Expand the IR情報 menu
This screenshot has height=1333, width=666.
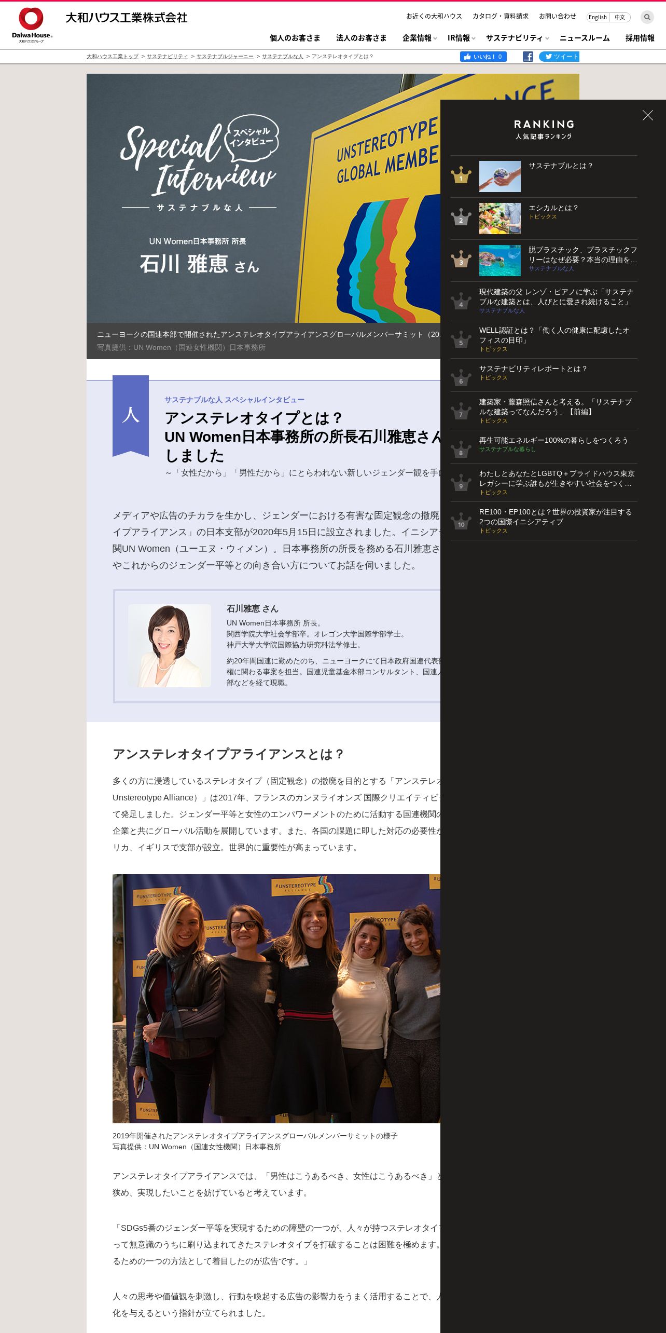tap(461, 38)
